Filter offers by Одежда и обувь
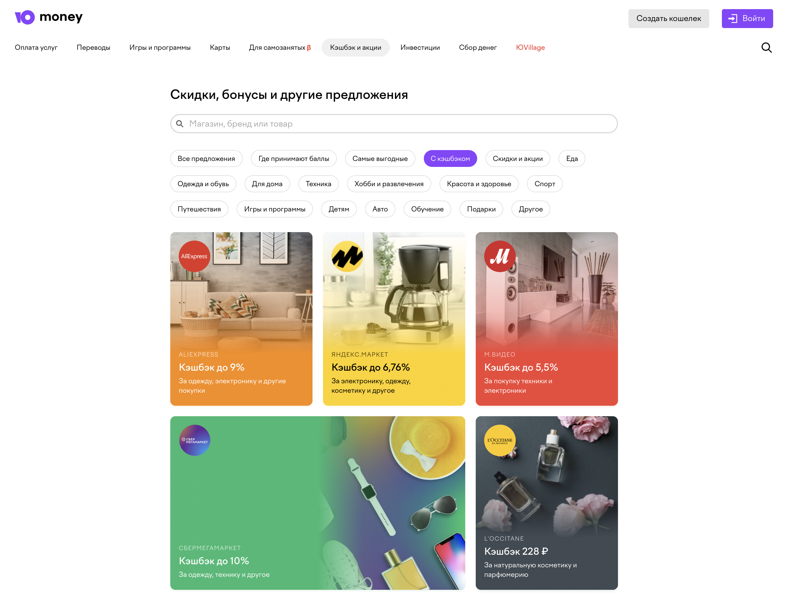The width and height of the screenshot is (790, 594). point(203,184)
